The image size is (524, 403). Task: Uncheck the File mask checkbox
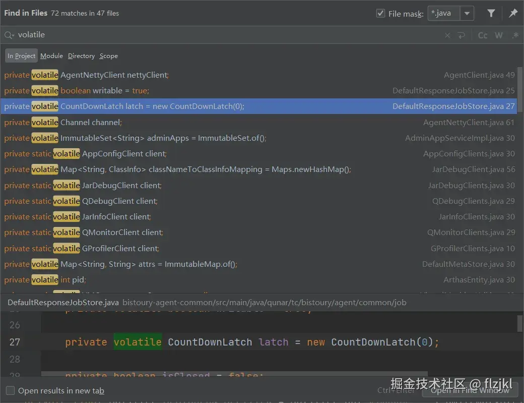380,14
